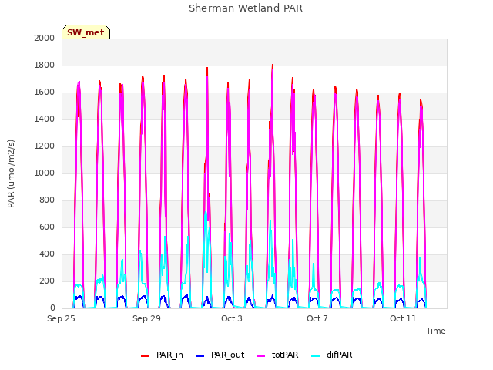
Task: Toggle the difPAR legend label
Action: [339, 355]
